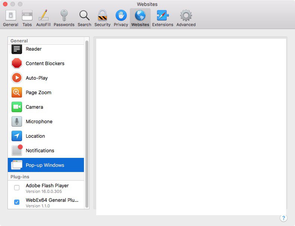Open the Security padlock icon

pos(102,15)
